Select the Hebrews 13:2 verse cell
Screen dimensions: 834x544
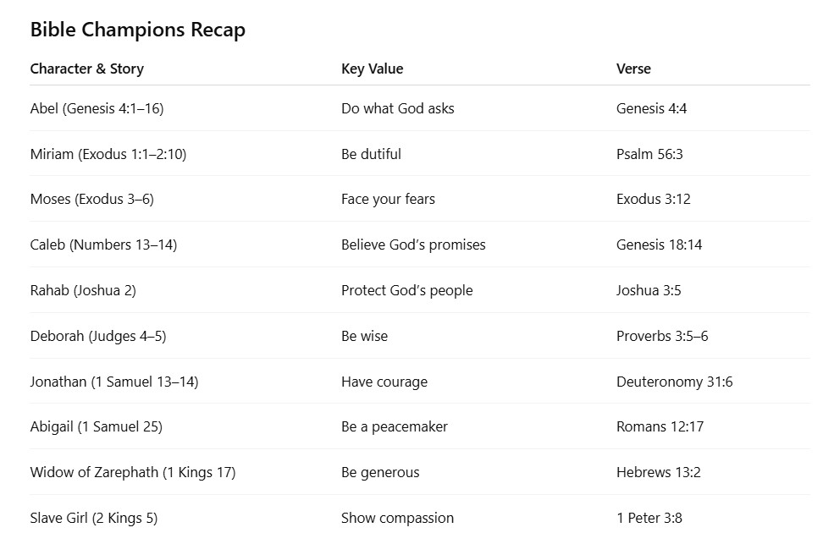point(659,472)
